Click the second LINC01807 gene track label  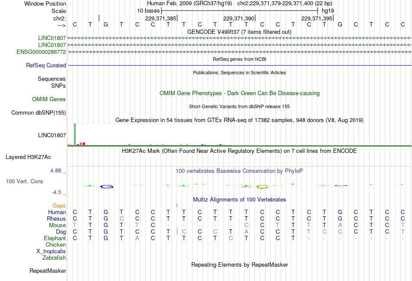[x=52, y=45]
